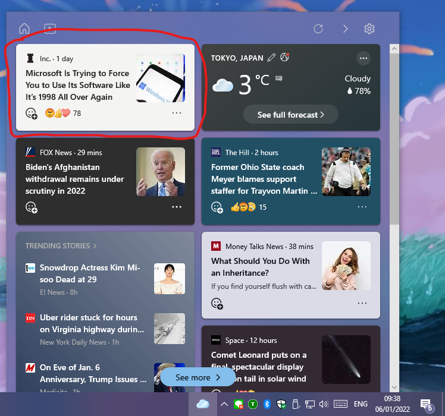
Task: Expand the Trending Stories section
Action: pos(61,245)
